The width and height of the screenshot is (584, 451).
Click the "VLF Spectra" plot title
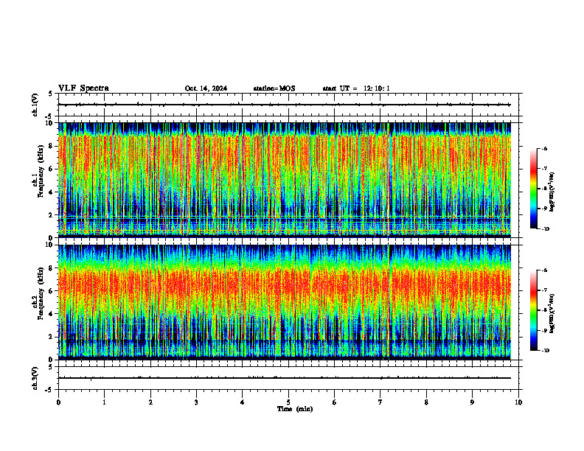[x=83, y=88]
